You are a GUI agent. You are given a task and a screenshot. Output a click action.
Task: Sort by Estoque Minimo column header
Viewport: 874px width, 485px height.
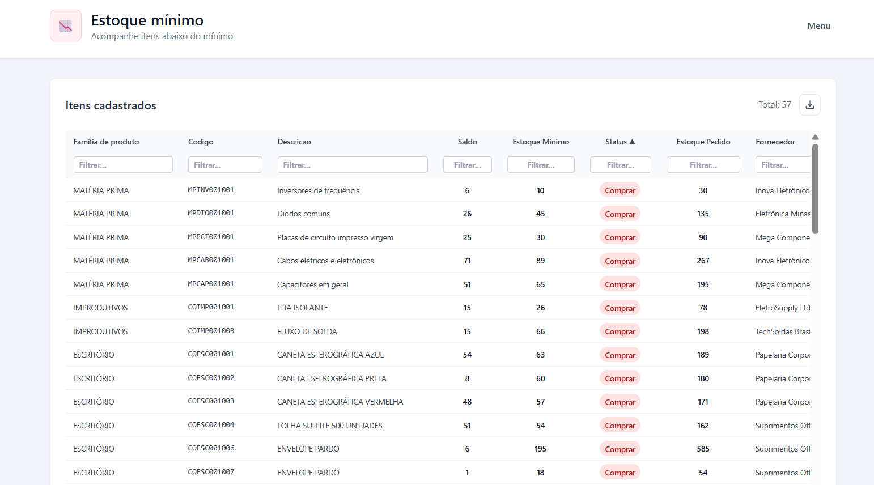pos(541,142)
